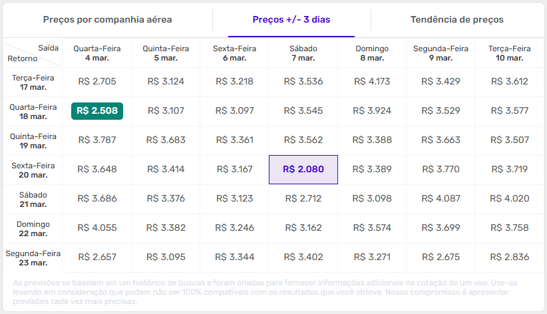Pick the R$ 4.173 Sunday departure price
Screen dimensions: 547x314
(x=371, y=82)
